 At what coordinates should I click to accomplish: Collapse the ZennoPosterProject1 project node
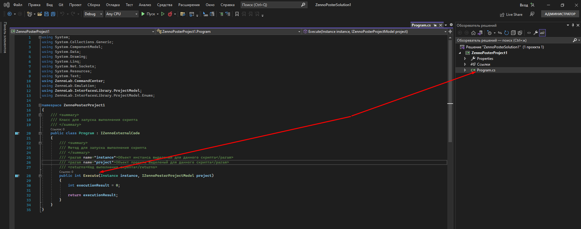click(x=460, y=53)
